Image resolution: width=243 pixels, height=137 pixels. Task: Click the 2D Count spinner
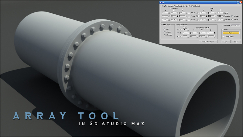pyautogui.click(x=188, y=33)
